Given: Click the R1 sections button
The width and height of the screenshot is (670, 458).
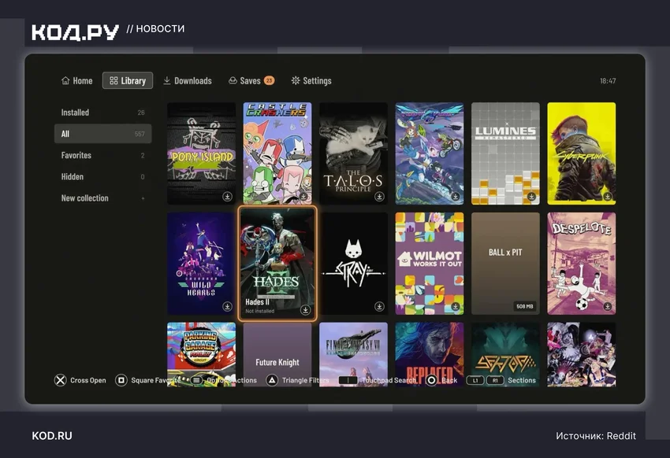Looking at the screenshot, I should click(495, 380).
